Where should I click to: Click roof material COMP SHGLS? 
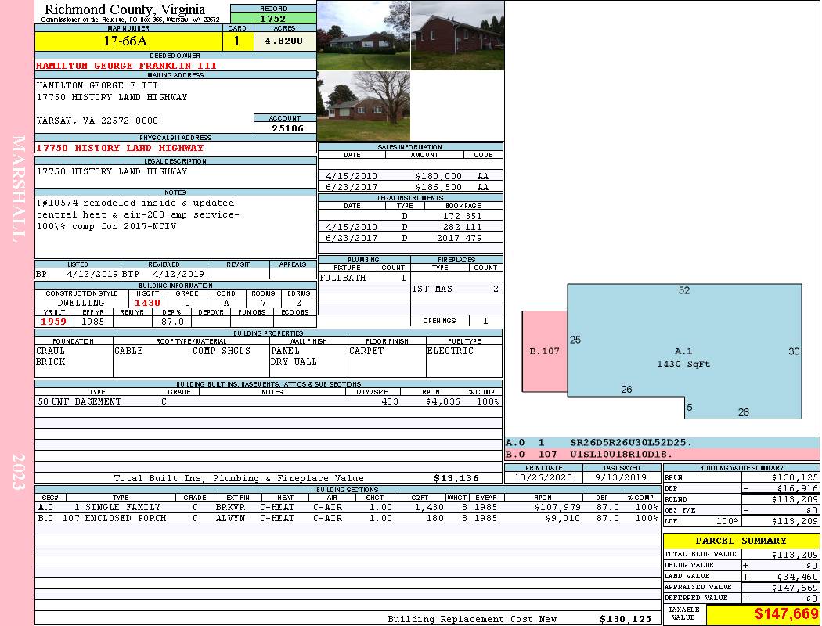222,351
